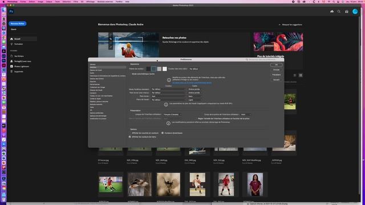This screenshot has height=205, width=365.
Task: Open the What's New gift icon
Action: [x=347, y=11]
